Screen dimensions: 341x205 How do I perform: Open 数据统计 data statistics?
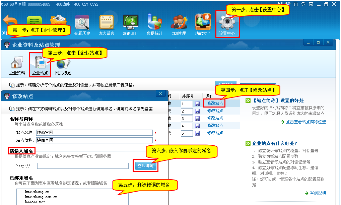coord(154,25)
